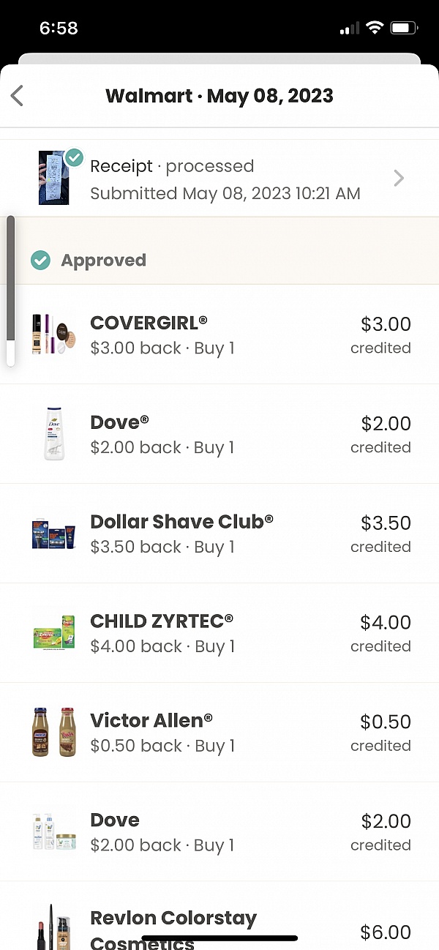Screen dimensions: 439x950
Task: Open the Dollar Shave Club offer title
Action: [x=181, y=522]
